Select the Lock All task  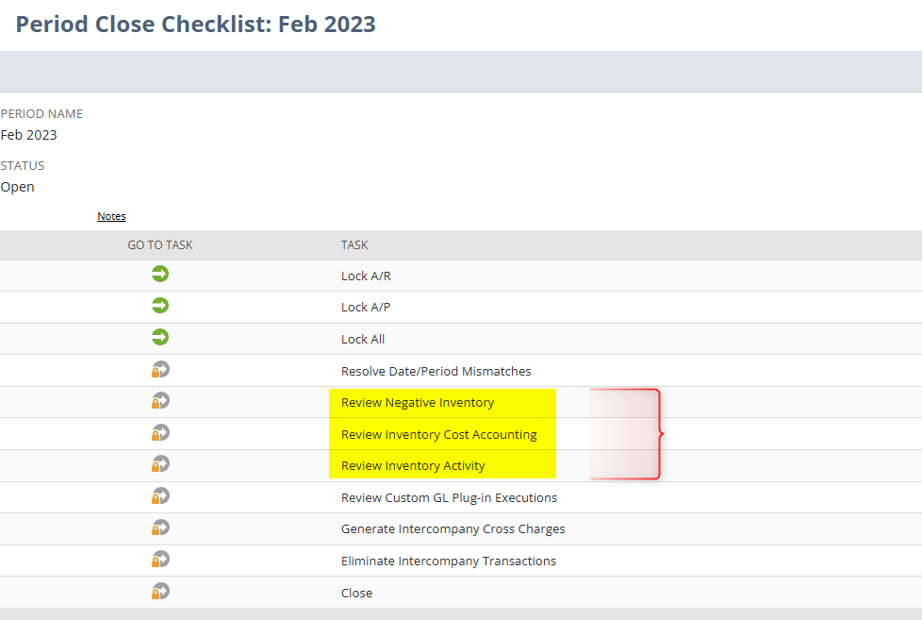pyautogui.click(x=363, y=338)
